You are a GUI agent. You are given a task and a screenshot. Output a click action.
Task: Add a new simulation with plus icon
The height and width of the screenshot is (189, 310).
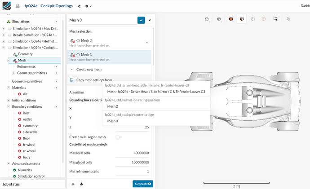[56, 22]
